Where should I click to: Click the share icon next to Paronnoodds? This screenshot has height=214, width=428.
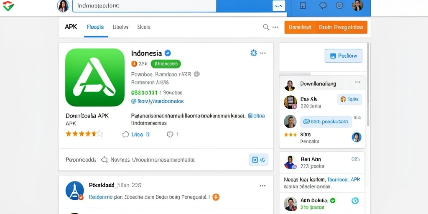pos(104,160)
